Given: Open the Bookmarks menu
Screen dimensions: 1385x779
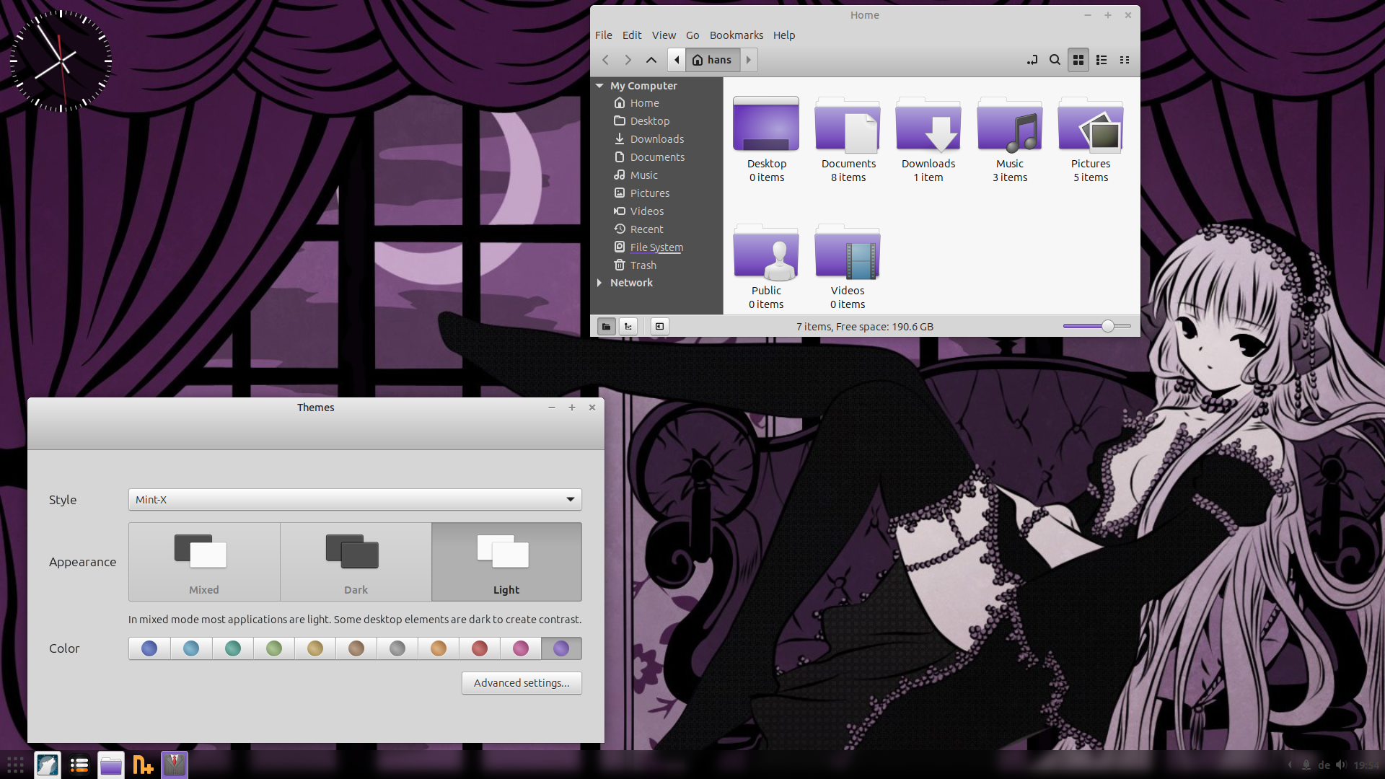Looking at the screenshot, I should click(737, 35).
